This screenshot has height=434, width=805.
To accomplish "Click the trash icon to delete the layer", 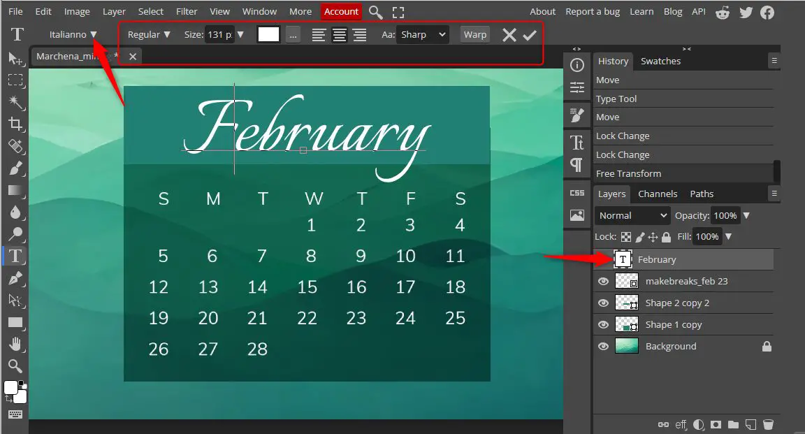I will tap(769, 424).
